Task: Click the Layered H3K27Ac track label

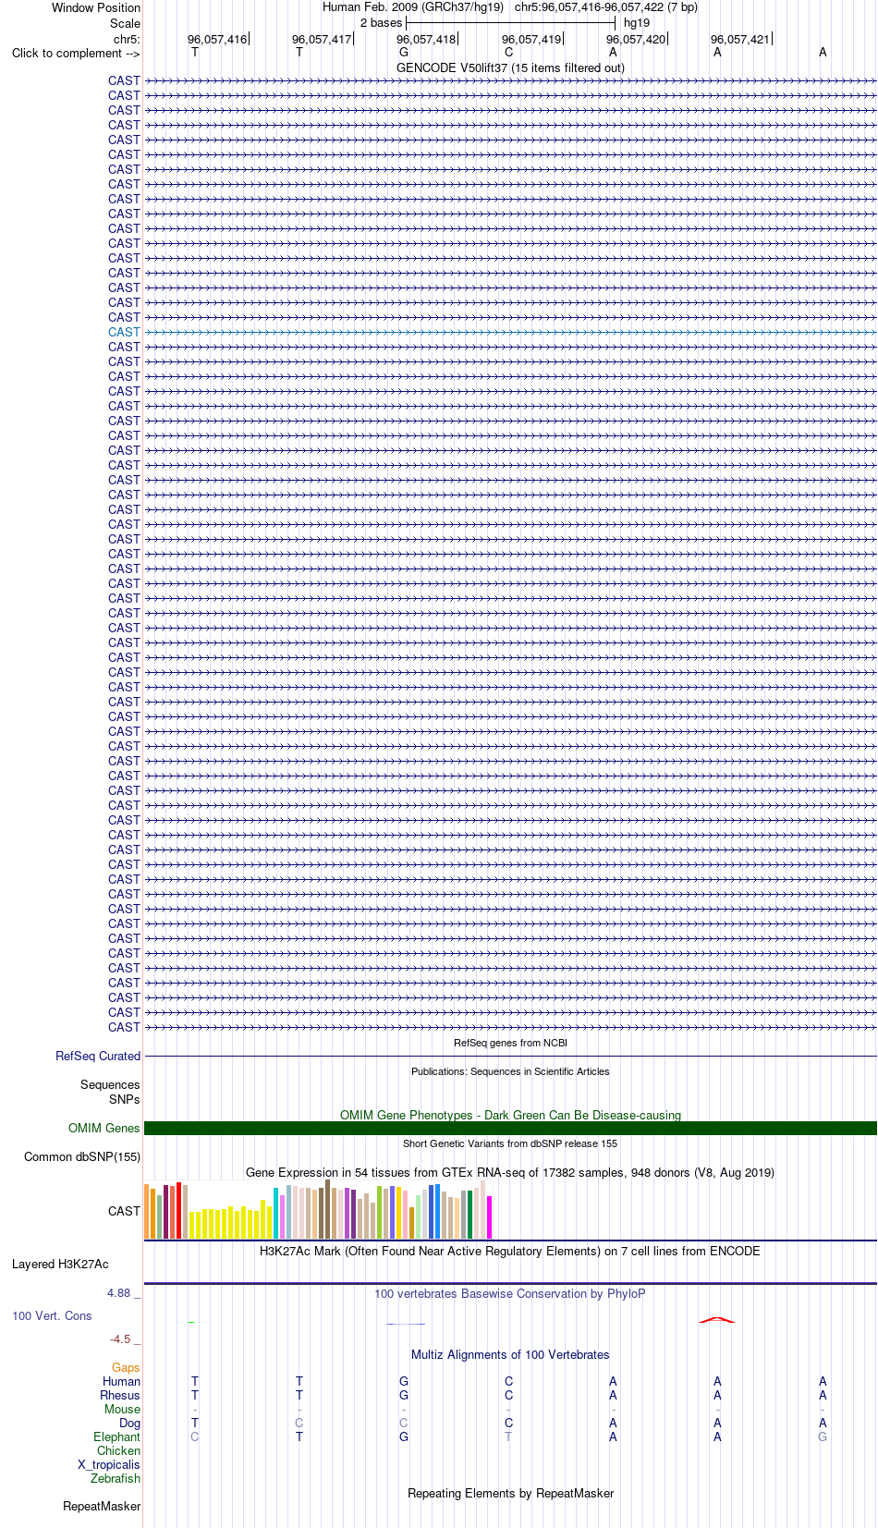Action: point(60,1264)
